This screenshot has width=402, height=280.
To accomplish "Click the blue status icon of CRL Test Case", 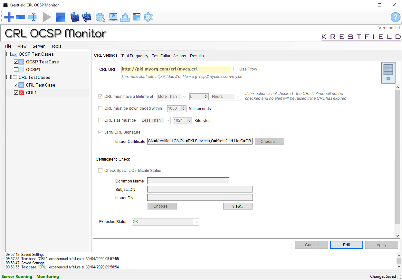I will (21, 85).
